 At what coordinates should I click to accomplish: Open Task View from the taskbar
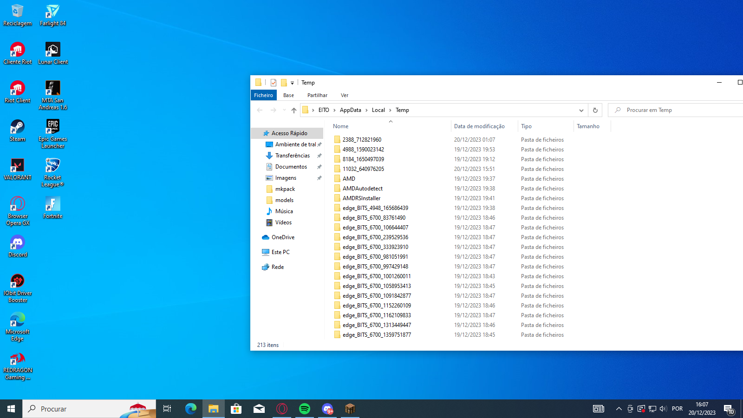pyautogui.click(x=167, y=409)
